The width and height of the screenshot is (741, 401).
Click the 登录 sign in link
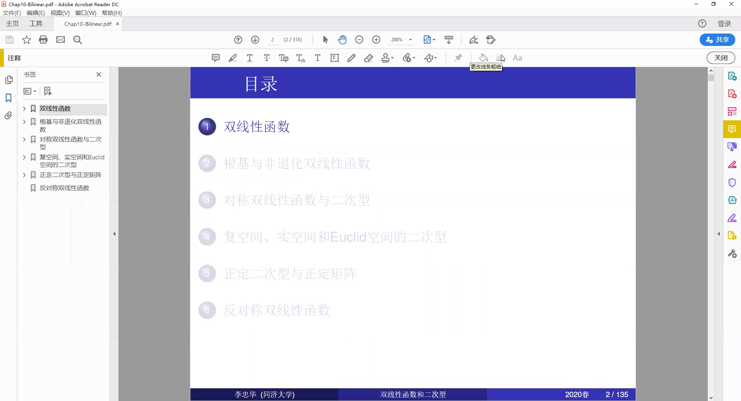724,24
